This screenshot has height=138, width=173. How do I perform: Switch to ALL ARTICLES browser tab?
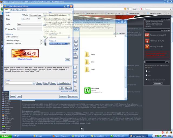[x=115, y=13]
